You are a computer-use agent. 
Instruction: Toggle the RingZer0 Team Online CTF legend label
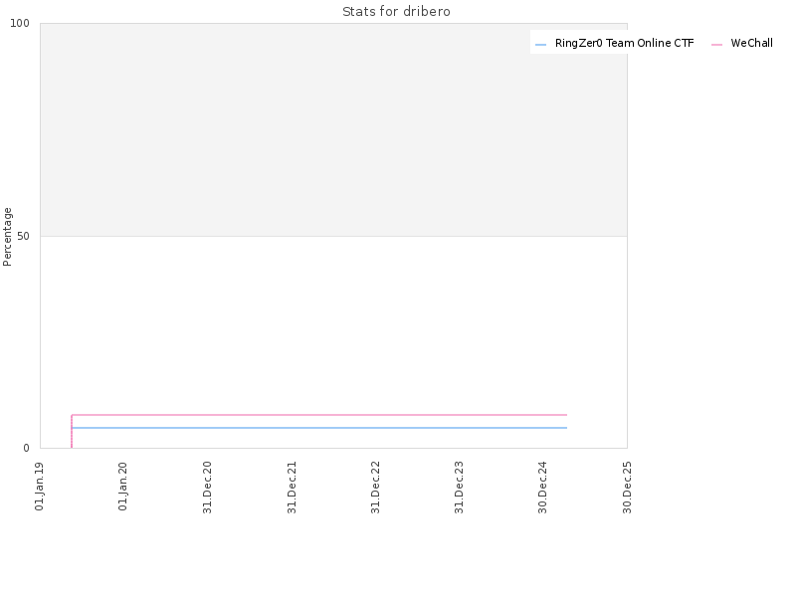[625, 43]
